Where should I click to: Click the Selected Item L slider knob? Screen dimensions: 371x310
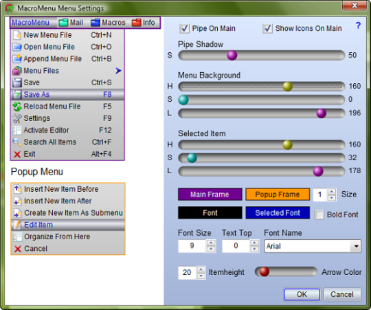(318, 171)
